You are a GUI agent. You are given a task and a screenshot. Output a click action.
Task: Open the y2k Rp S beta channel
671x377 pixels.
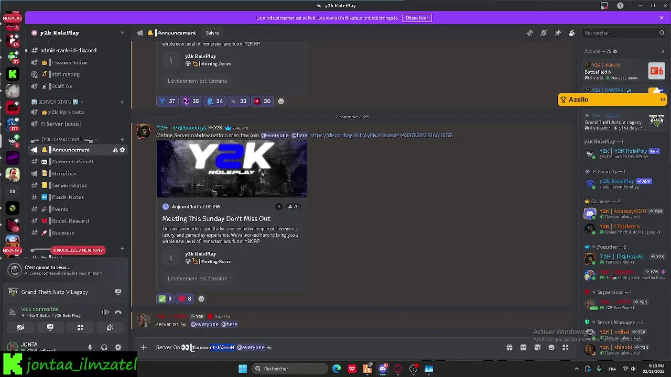(x=66, y=112)
